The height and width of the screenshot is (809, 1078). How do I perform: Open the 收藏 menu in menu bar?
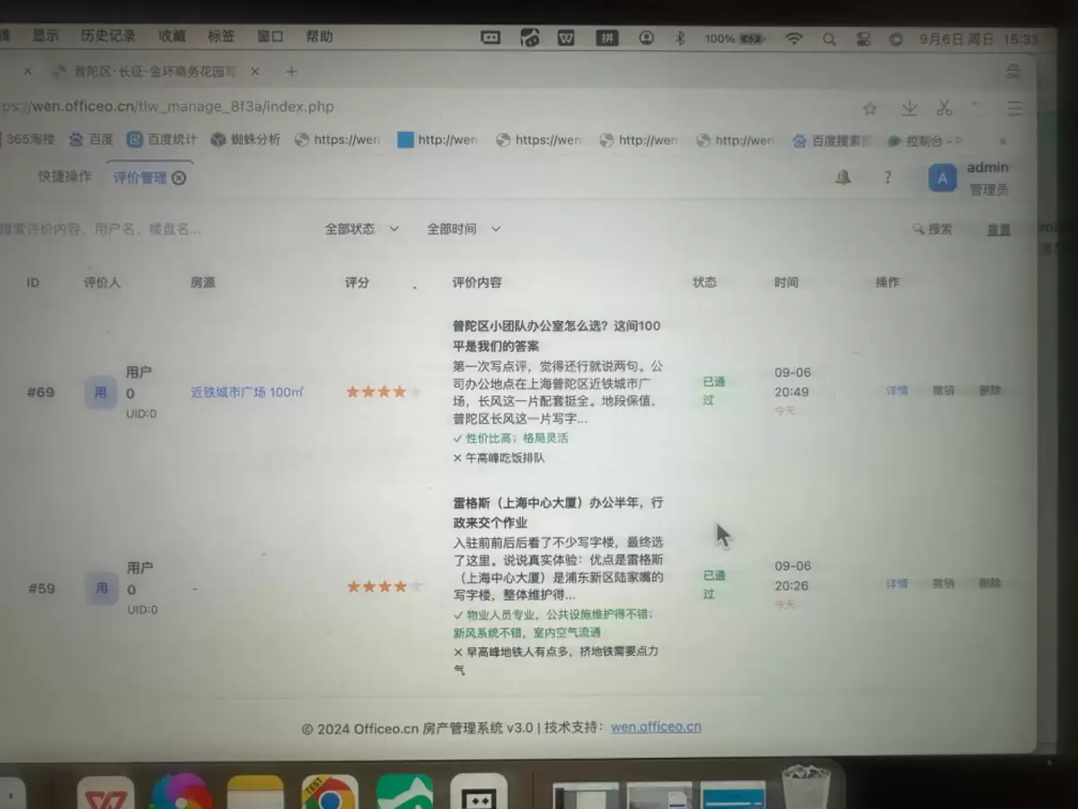(172, 36)
